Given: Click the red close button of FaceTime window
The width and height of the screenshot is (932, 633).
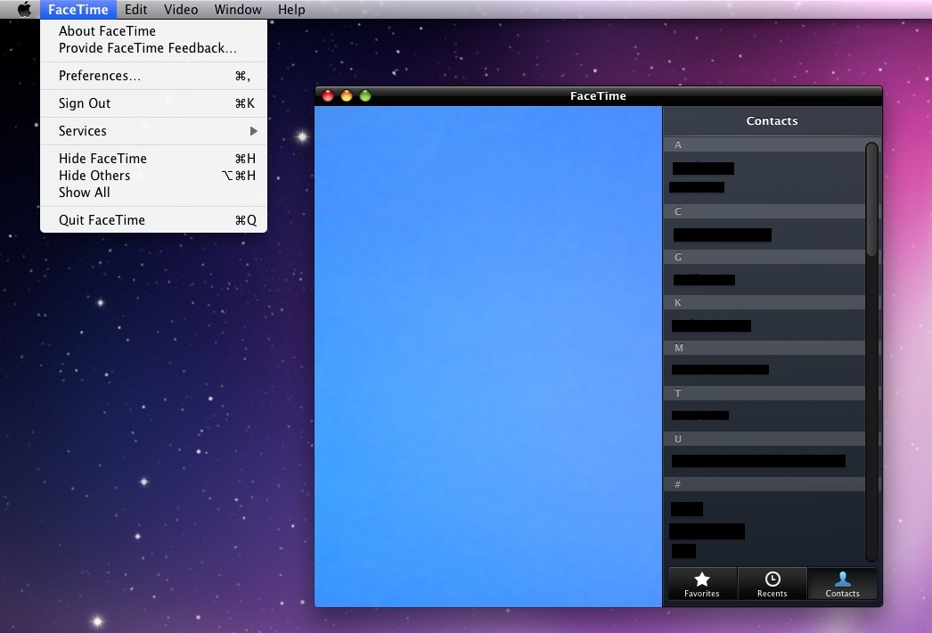Looking at the screenshot, I should pos(328,95).
